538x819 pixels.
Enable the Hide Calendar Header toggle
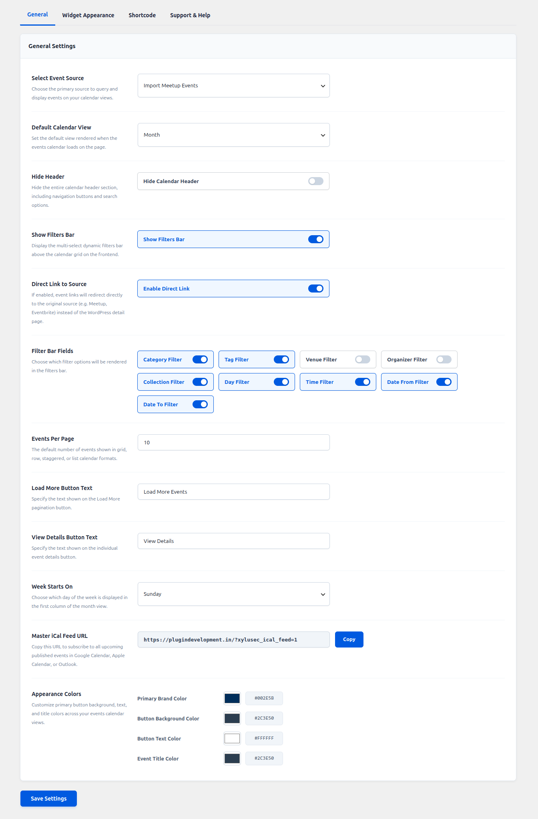(x=316, y=181)
